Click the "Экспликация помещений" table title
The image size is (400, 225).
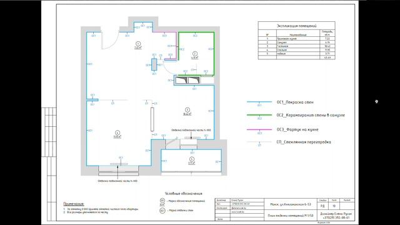tap(297, 26)
